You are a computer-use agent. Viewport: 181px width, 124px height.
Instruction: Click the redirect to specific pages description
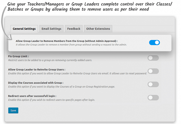tap(51, 100)
